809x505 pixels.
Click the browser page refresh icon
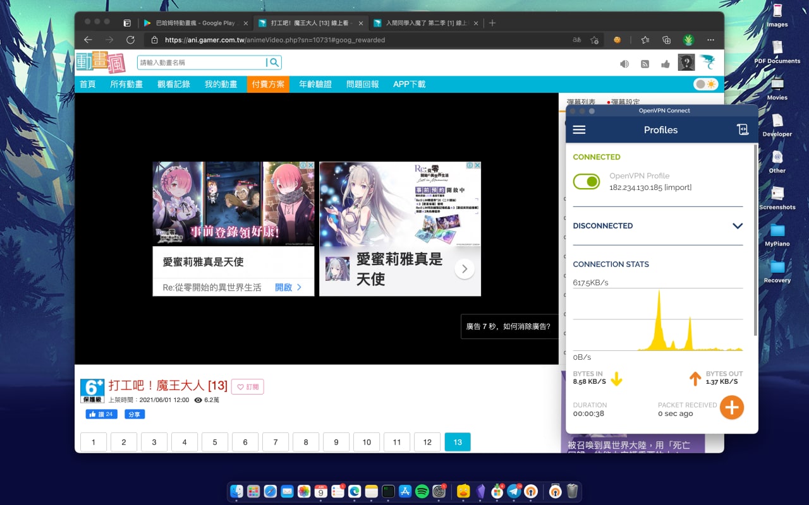tap(130, 40)
